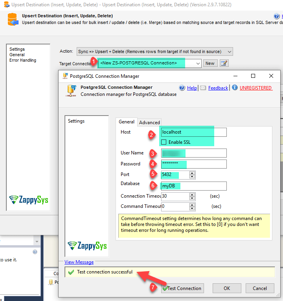283x301 pixels.
Task: Increase the Connection Timeout value
Action: 192,195
